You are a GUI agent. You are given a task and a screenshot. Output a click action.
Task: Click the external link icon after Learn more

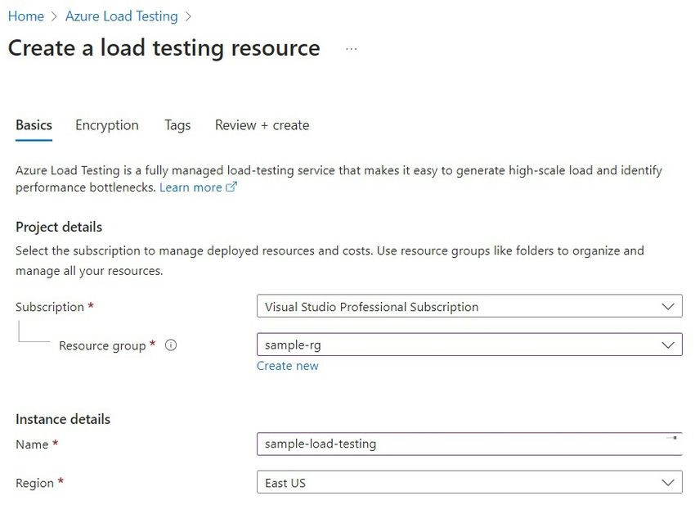(x=233, y=187)
